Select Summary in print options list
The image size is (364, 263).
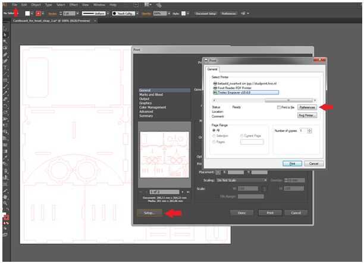click(146, 116)
